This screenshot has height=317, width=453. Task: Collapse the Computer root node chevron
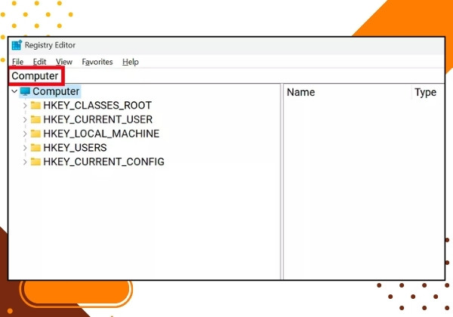pyautogui.click(x=14, y=91)
